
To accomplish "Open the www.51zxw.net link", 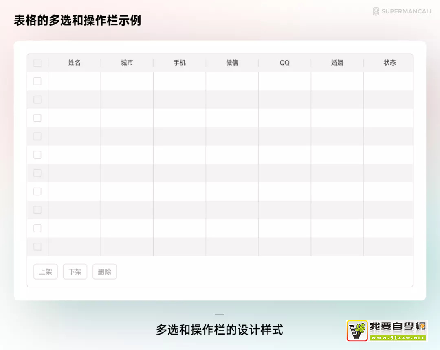I will 397,337.
